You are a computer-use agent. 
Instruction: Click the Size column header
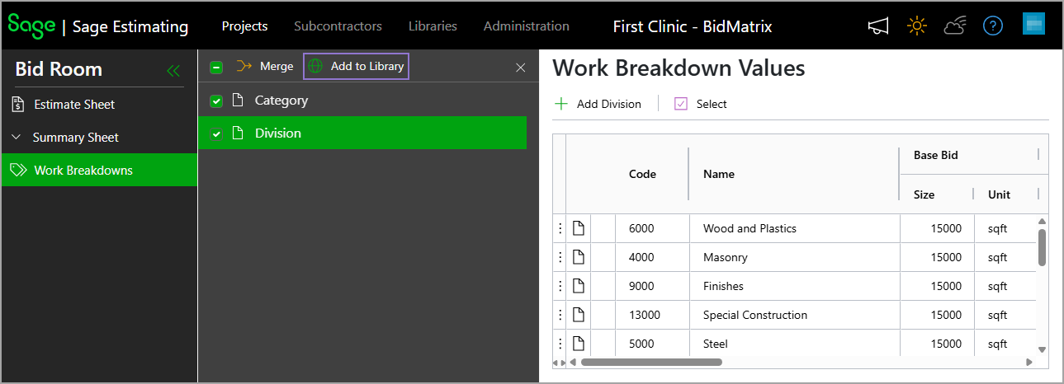[924, 194]
